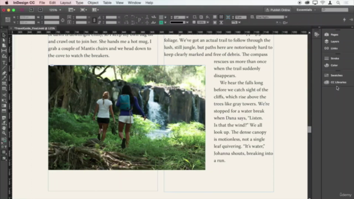Toggle constrain proportions for scaling
Image resolution: width=354 pixels, height=199 pixels.
[94, 20]
